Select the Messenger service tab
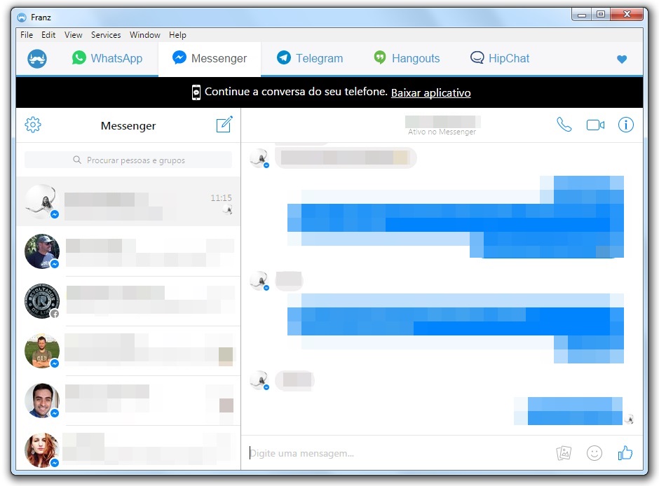 pyautogui.click(x=210, y=58)
